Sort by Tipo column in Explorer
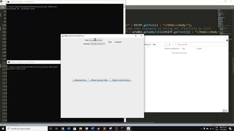 [184, 48]
